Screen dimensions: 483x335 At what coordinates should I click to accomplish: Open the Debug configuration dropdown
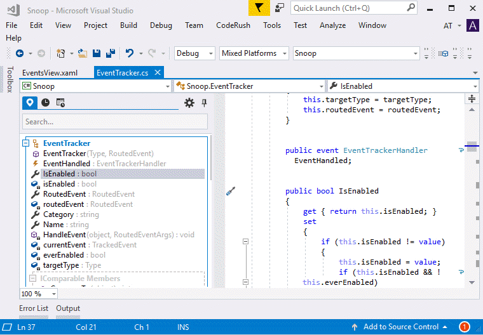click(194, 54)
